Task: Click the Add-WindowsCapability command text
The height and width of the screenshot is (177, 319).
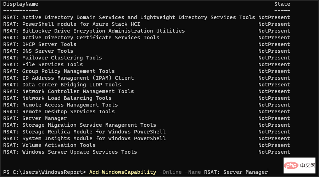Action: [123, 172]
